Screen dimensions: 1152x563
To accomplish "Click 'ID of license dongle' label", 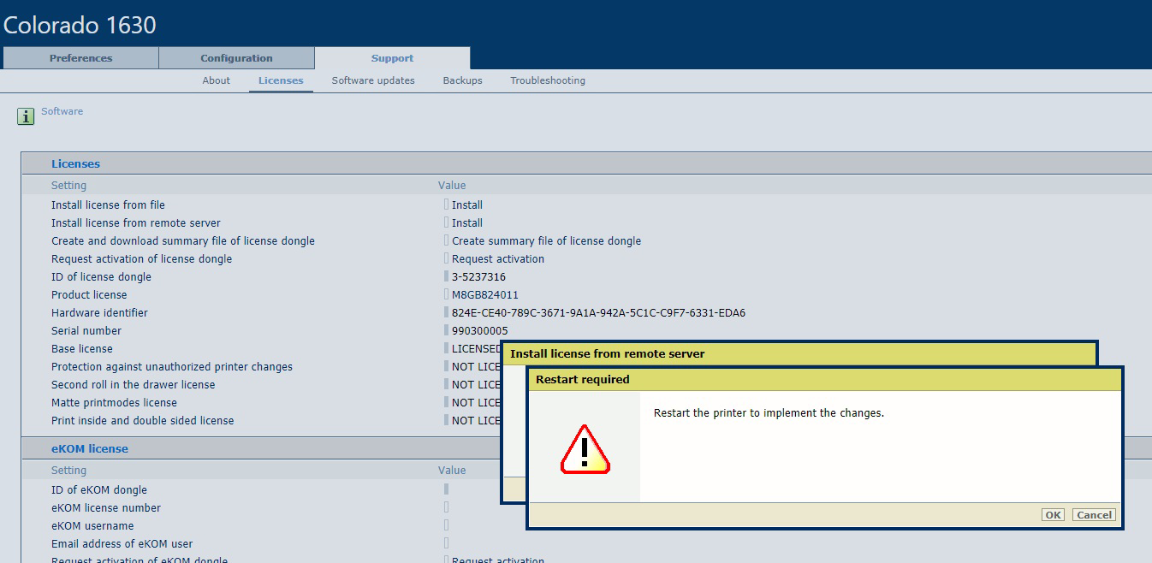I will 101,276.
